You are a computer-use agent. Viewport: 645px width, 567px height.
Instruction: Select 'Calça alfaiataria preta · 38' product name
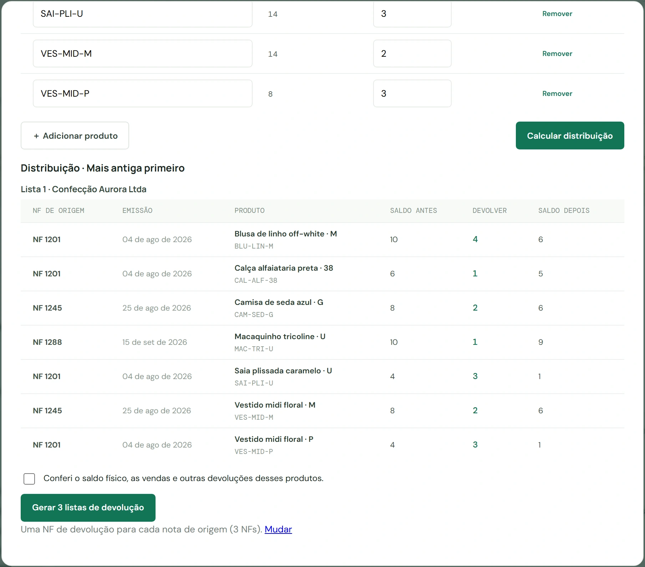click(284, 268)
